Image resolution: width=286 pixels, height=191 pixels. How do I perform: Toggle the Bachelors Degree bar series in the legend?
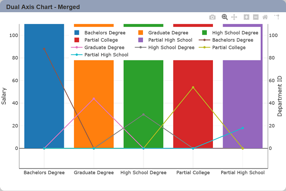coord(100,33)
